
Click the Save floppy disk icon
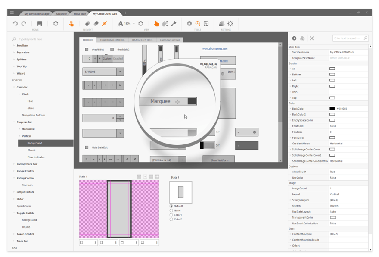point(40,23)
